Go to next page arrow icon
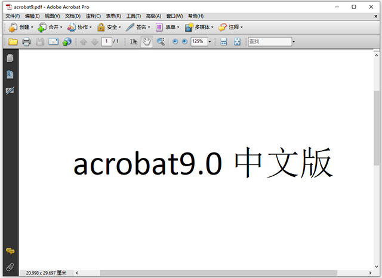 [94, 42]
